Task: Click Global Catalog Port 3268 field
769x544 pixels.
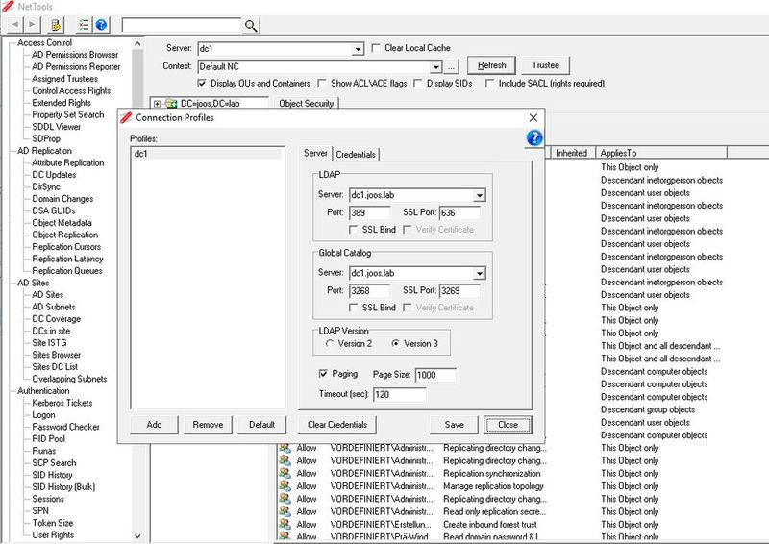Action: 370,291
